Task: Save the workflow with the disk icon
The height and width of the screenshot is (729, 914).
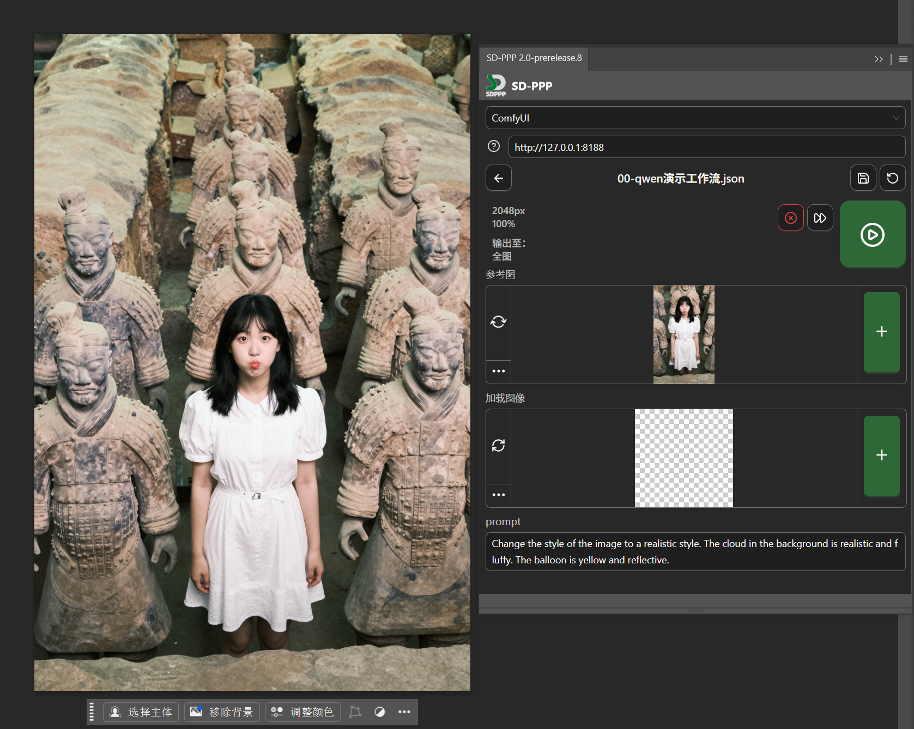Action: pyautogui.click(x=863, y=178)
